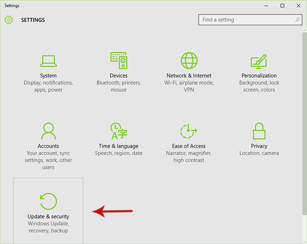
Task: Close the Settings window
Action: [298, 5]
